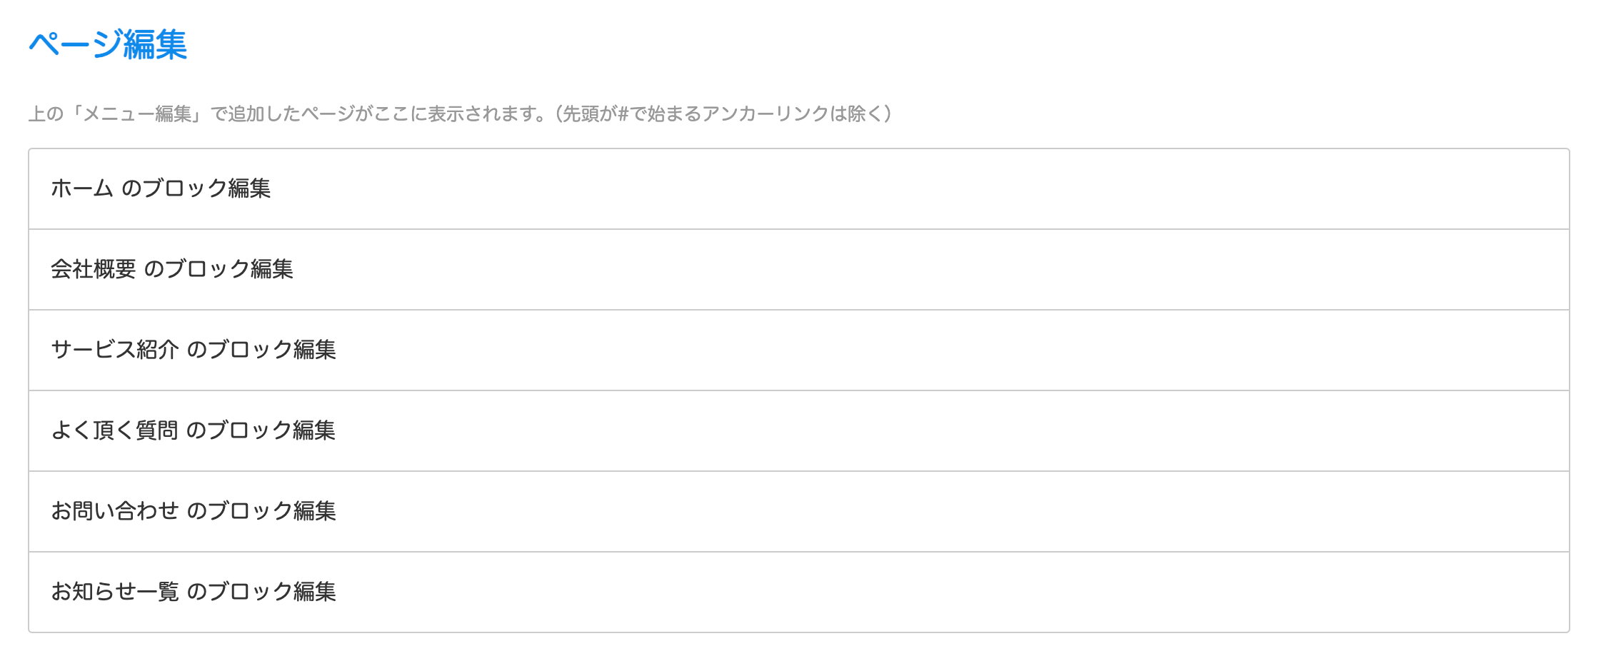Screen dimensions: 1601x661
Task: Select the ホーム page block editor label
Action: [161, 188]
